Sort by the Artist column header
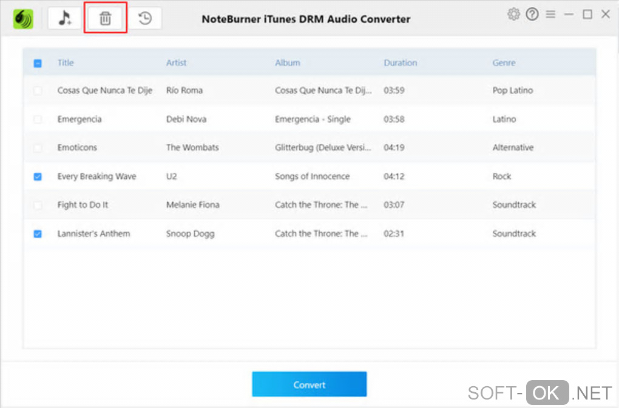This screenshot has width=619, height=408. point(176,62)
